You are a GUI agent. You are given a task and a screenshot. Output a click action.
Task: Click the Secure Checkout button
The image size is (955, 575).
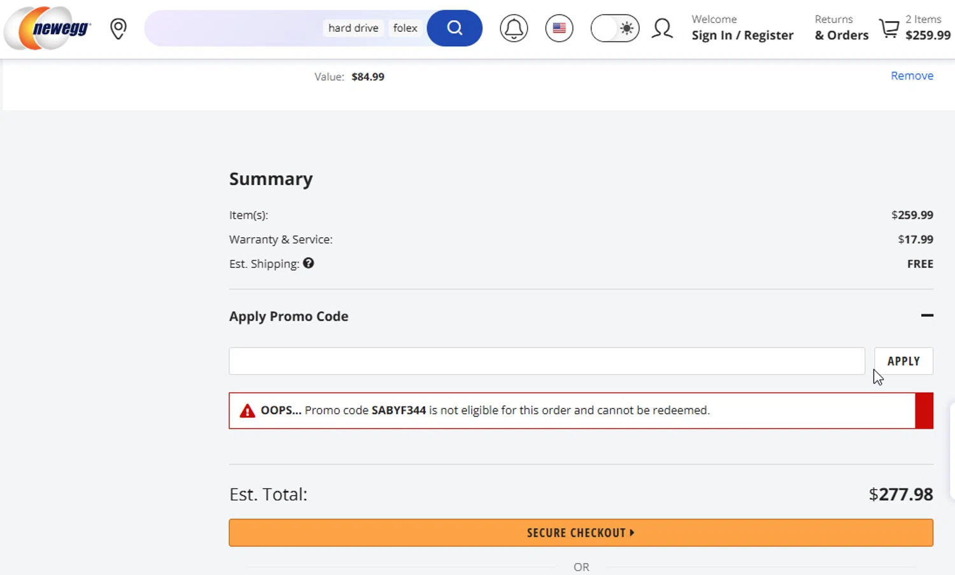(581, 533)
